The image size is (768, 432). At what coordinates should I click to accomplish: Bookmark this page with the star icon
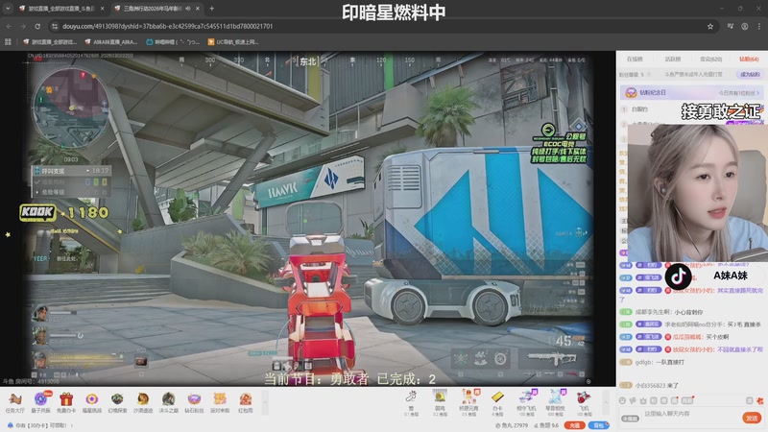(x=710, y=27)
